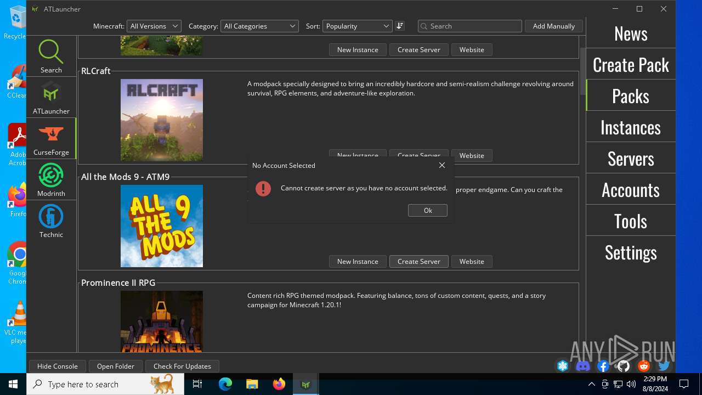The height and width of the screenshot is (395, 702).
Task: Switch to the Settings tab
Action: (631, 252)
